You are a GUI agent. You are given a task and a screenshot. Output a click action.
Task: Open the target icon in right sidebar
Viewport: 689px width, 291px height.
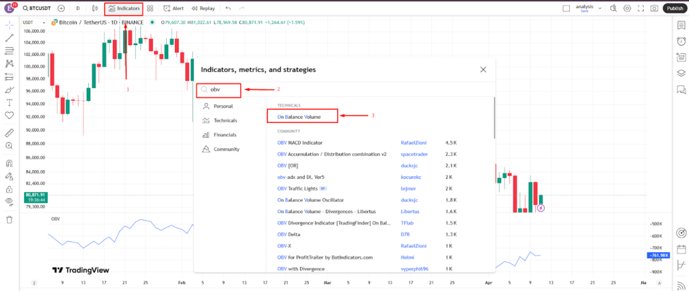tap(681, 233)
